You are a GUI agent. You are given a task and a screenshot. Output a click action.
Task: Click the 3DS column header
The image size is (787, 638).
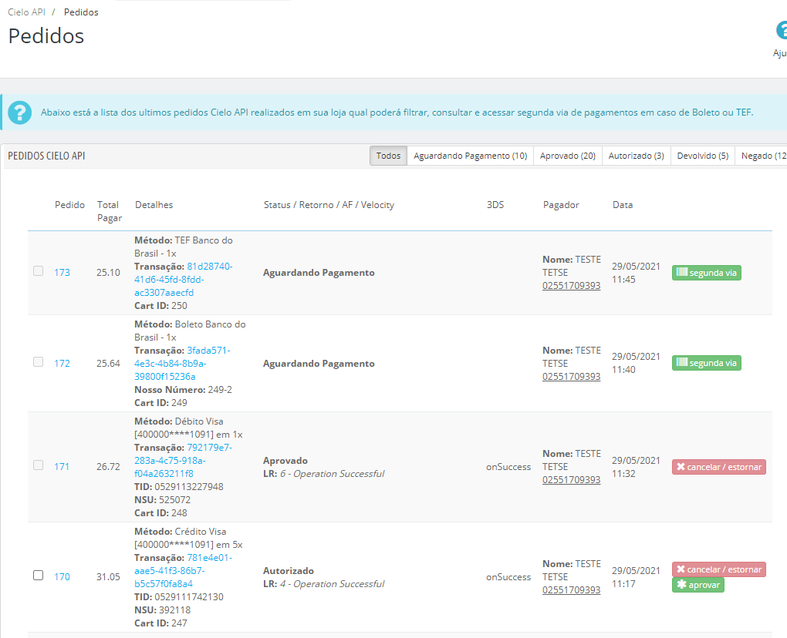[x=495, y=205]
